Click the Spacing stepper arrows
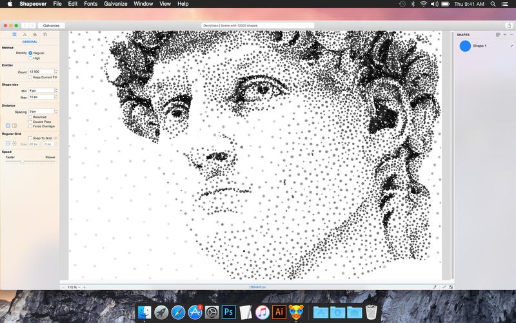516x323 pixels. 56,111
